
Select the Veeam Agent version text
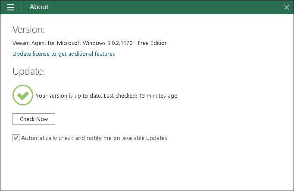90,43
